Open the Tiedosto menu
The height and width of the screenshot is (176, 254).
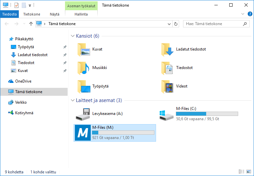tap(9, 14)
